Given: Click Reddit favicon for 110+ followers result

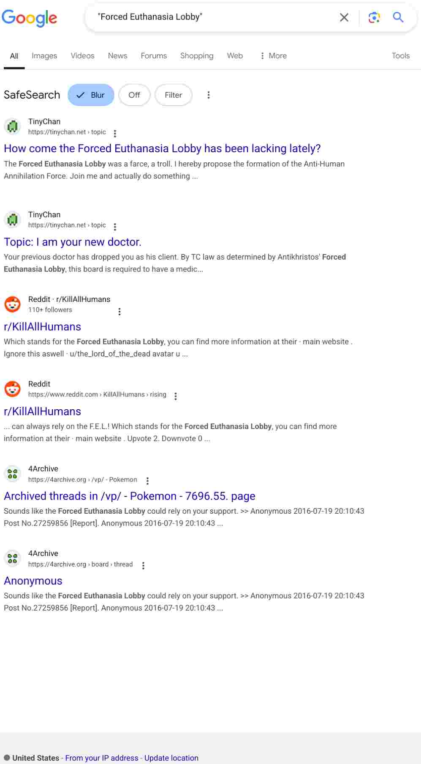Looking at the screenshot, I should coord(13,304).
